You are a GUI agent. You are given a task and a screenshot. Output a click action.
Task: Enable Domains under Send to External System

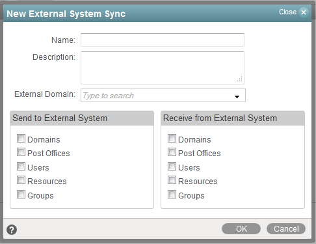(21, 139)
